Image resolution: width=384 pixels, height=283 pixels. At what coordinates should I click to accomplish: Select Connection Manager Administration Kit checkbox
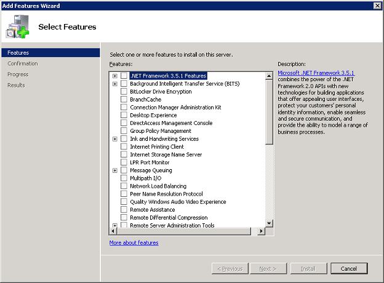[x=124, y=107]
